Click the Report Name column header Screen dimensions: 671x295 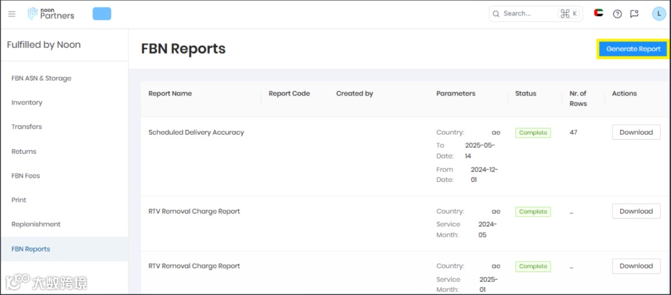(x=170, y=94)
